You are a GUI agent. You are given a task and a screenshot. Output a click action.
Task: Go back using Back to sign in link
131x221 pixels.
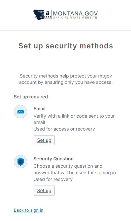tap(28, 210)
